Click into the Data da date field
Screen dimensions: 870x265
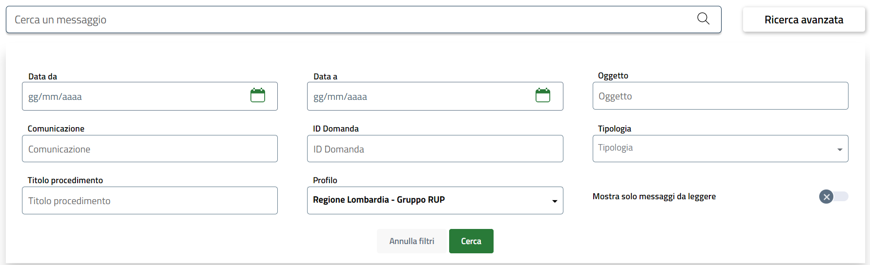pos(132,96)
